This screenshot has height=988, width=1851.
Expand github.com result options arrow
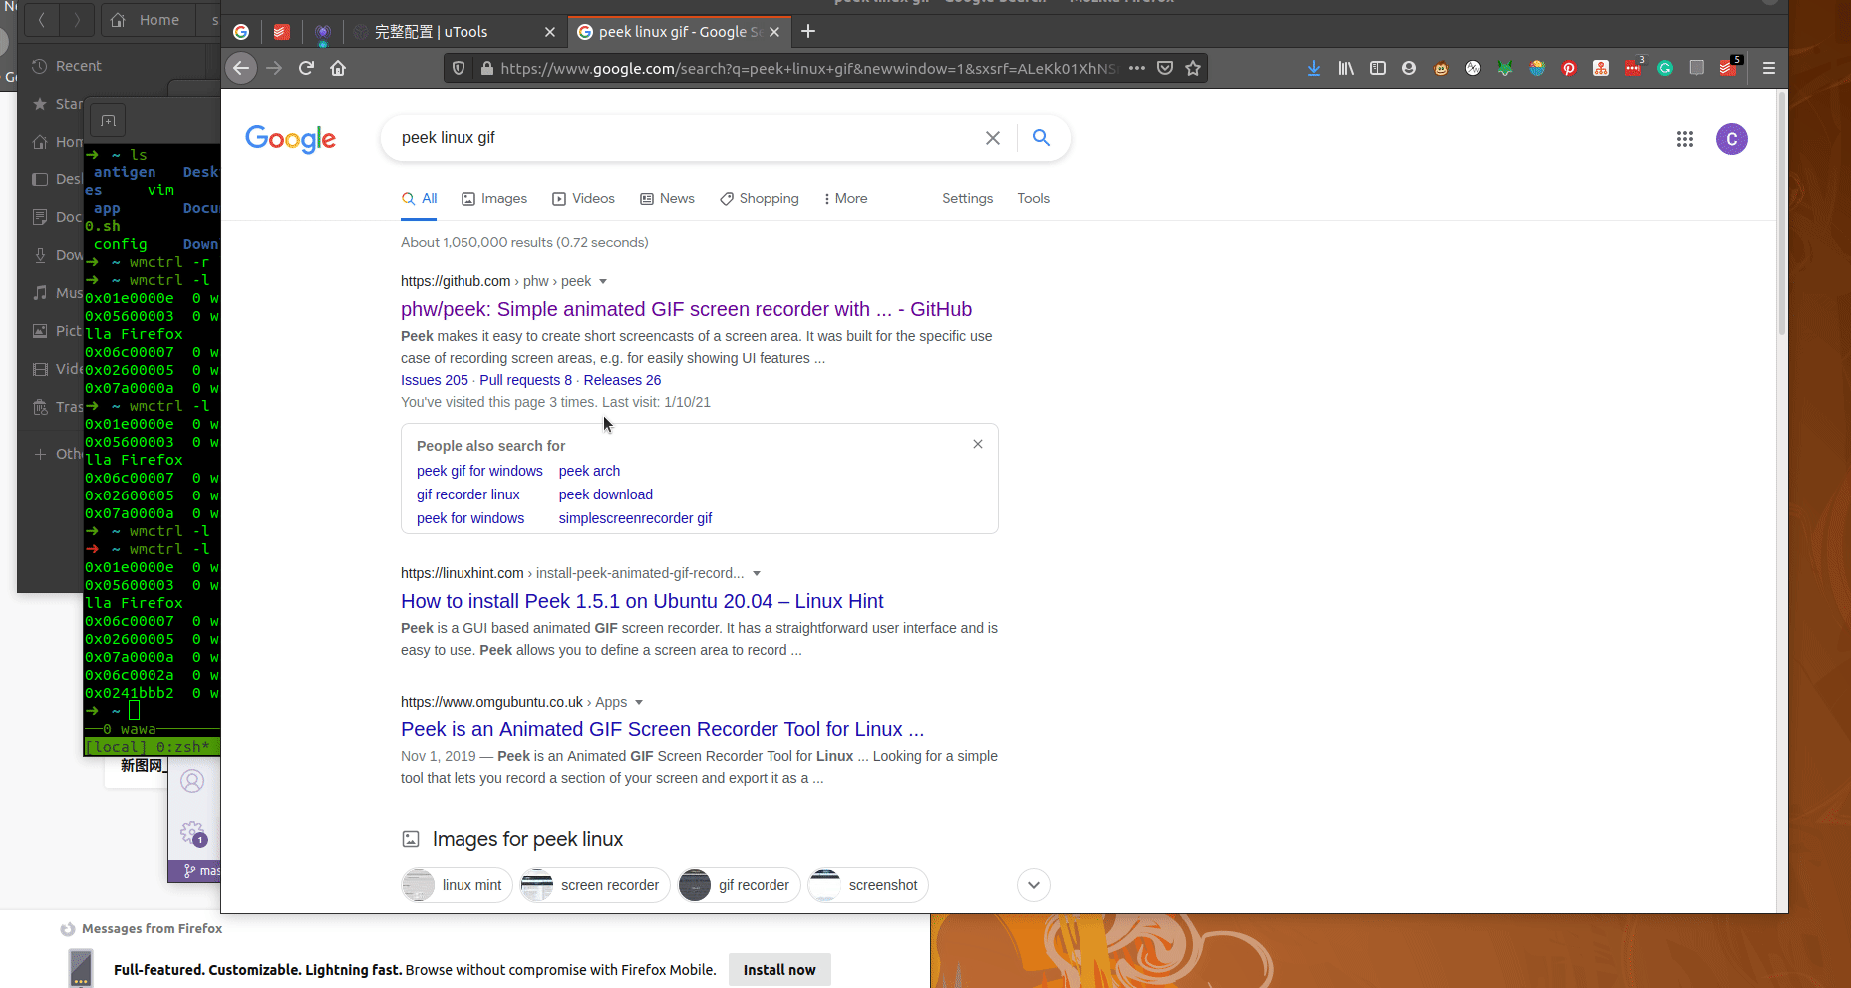click(603, 282)
